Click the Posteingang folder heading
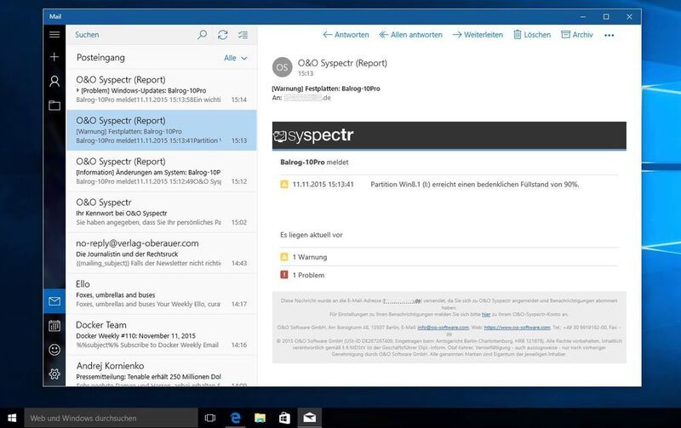Viewport: 681px width, 428px height. [100, 58]
